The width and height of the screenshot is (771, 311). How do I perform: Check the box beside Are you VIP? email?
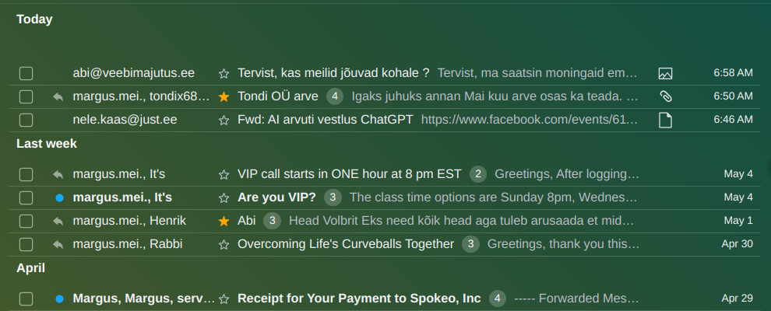(26, 197)
